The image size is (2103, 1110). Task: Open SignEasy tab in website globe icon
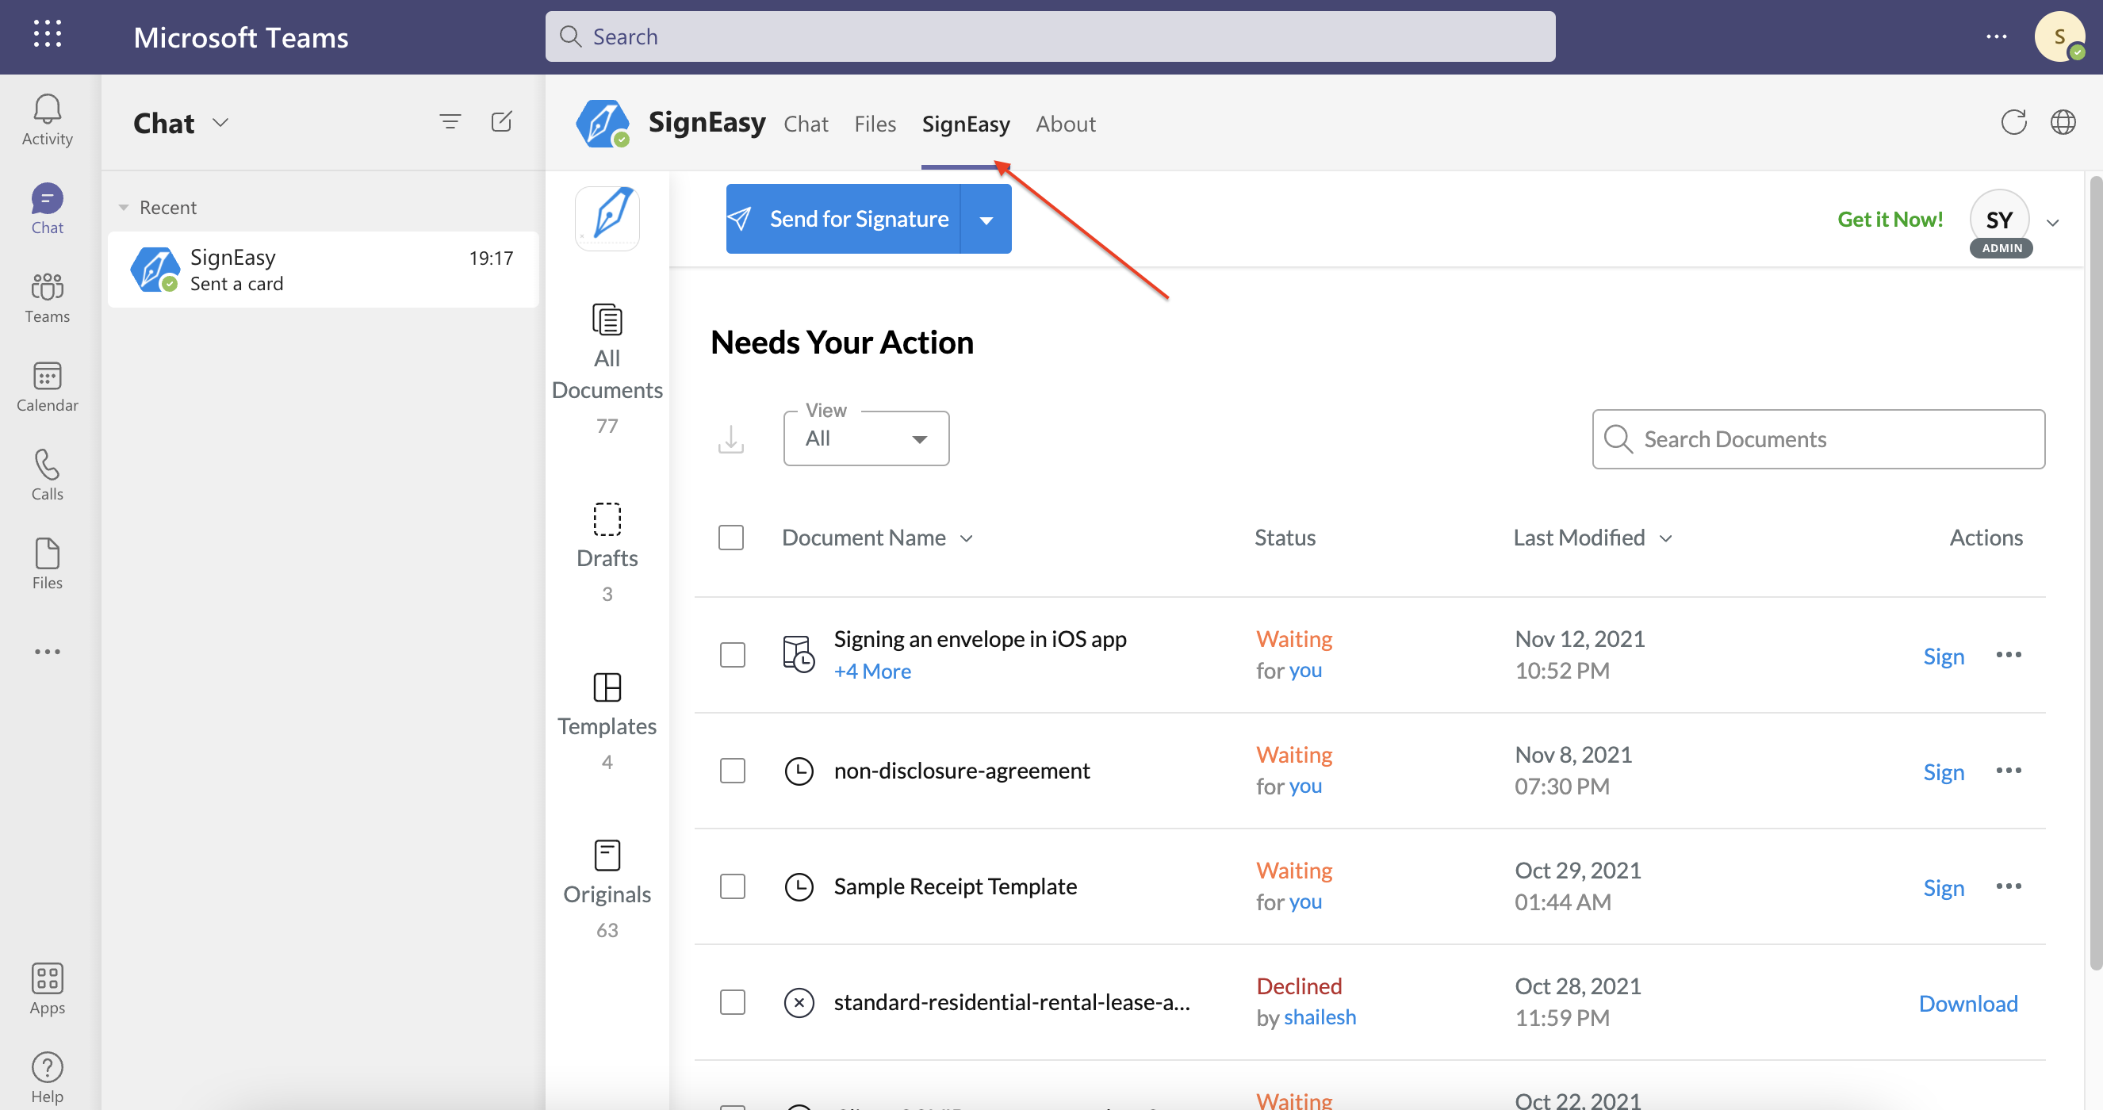2063,122
